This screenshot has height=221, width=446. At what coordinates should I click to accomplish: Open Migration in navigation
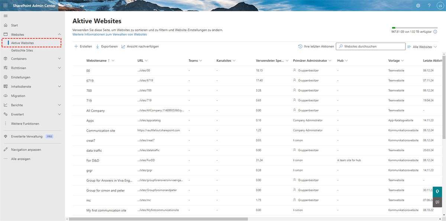click(18, 96)
